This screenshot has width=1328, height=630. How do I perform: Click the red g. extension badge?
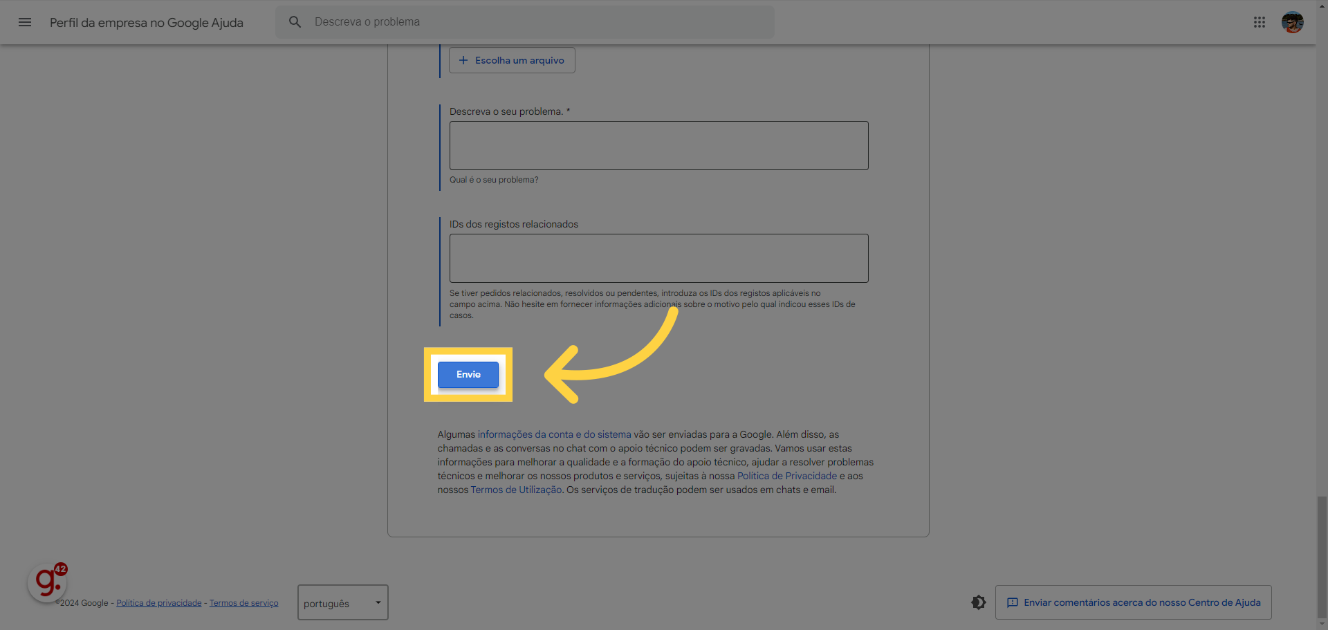(x=47, y=582)
